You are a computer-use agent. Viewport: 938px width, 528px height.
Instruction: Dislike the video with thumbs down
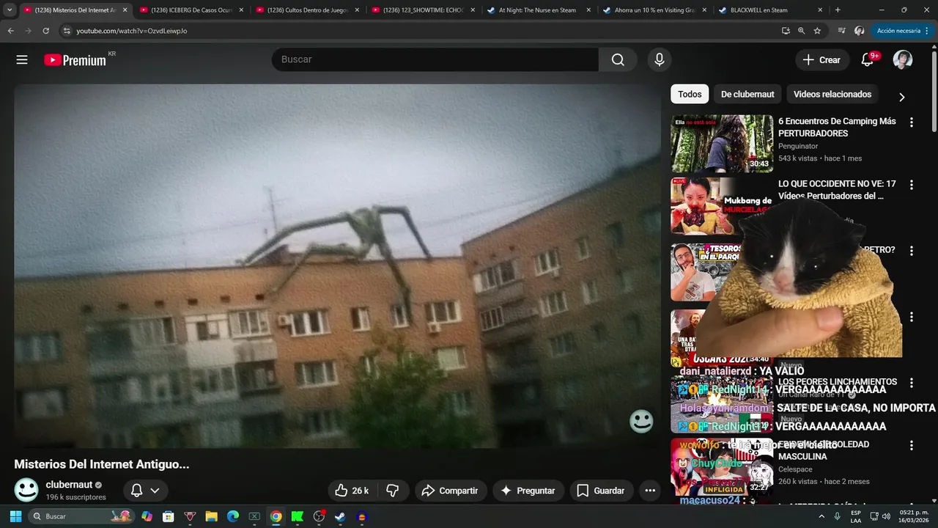point(393,491)
